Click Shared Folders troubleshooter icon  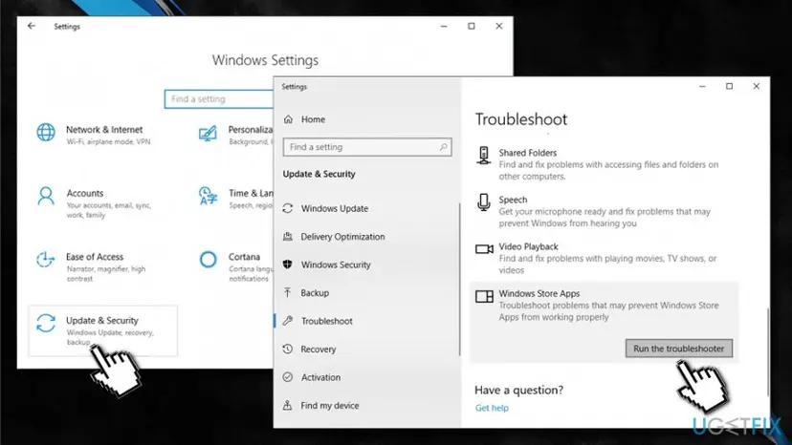483,156
